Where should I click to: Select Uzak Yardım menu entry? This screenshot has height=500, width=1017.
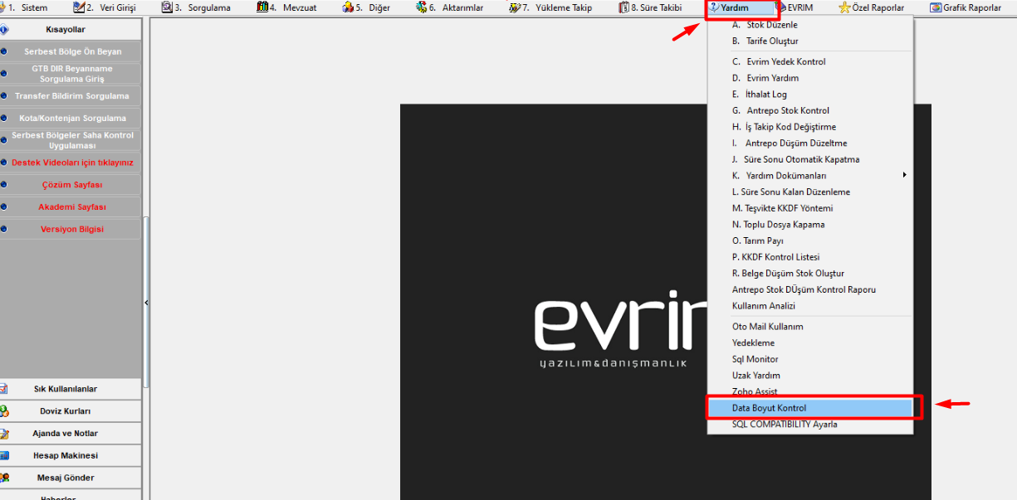click(810, 376)
